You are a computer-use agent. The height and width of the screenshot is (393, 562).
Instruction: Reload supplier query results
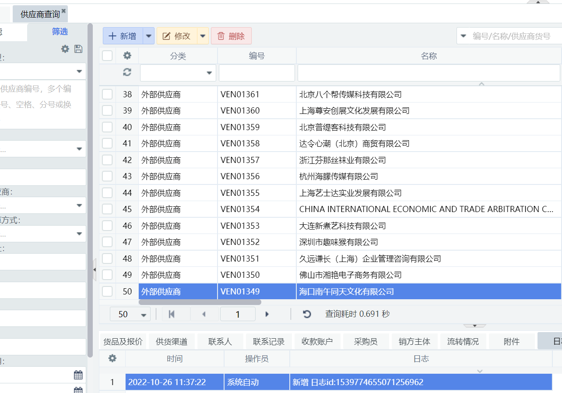tap(307, 314)
